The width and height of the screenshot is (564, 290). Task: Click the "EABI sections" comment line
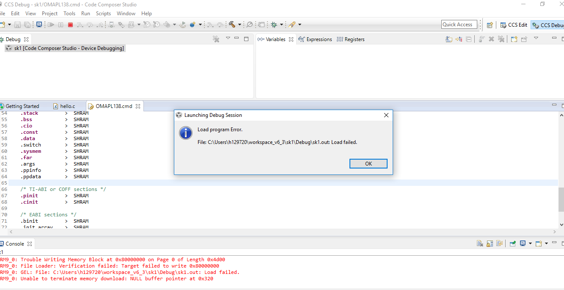49,215
